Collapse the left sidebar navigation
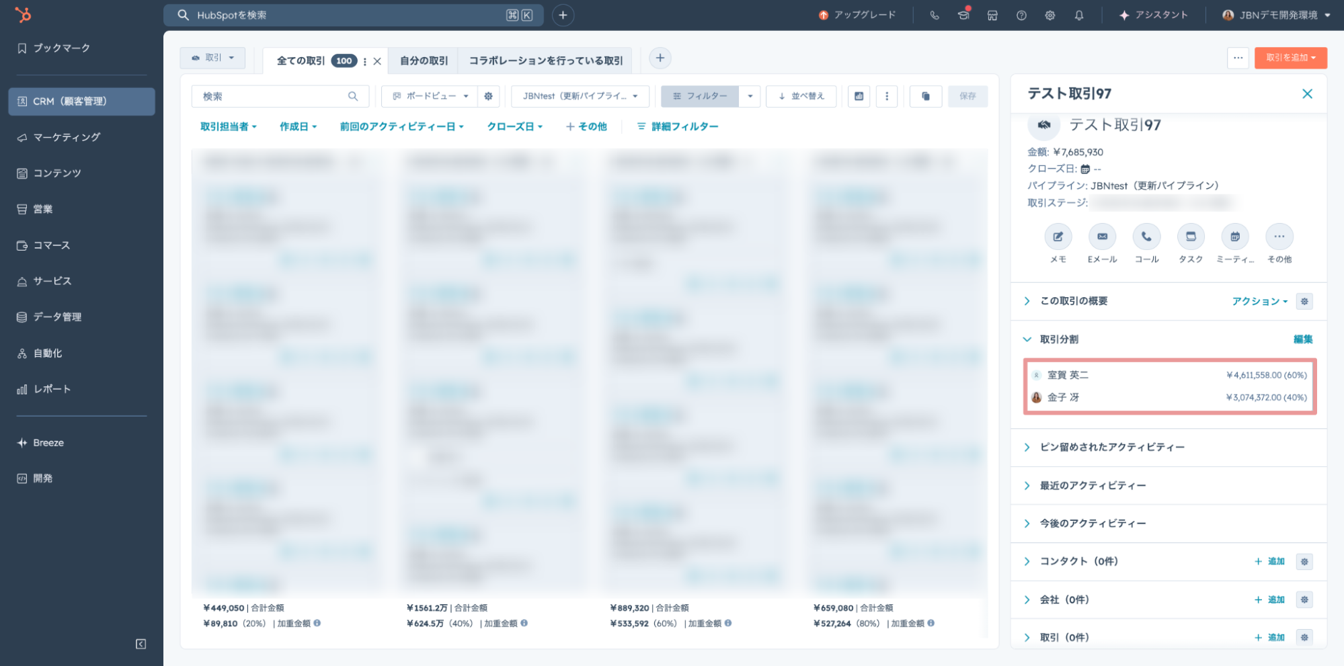 tap(141, 644)
